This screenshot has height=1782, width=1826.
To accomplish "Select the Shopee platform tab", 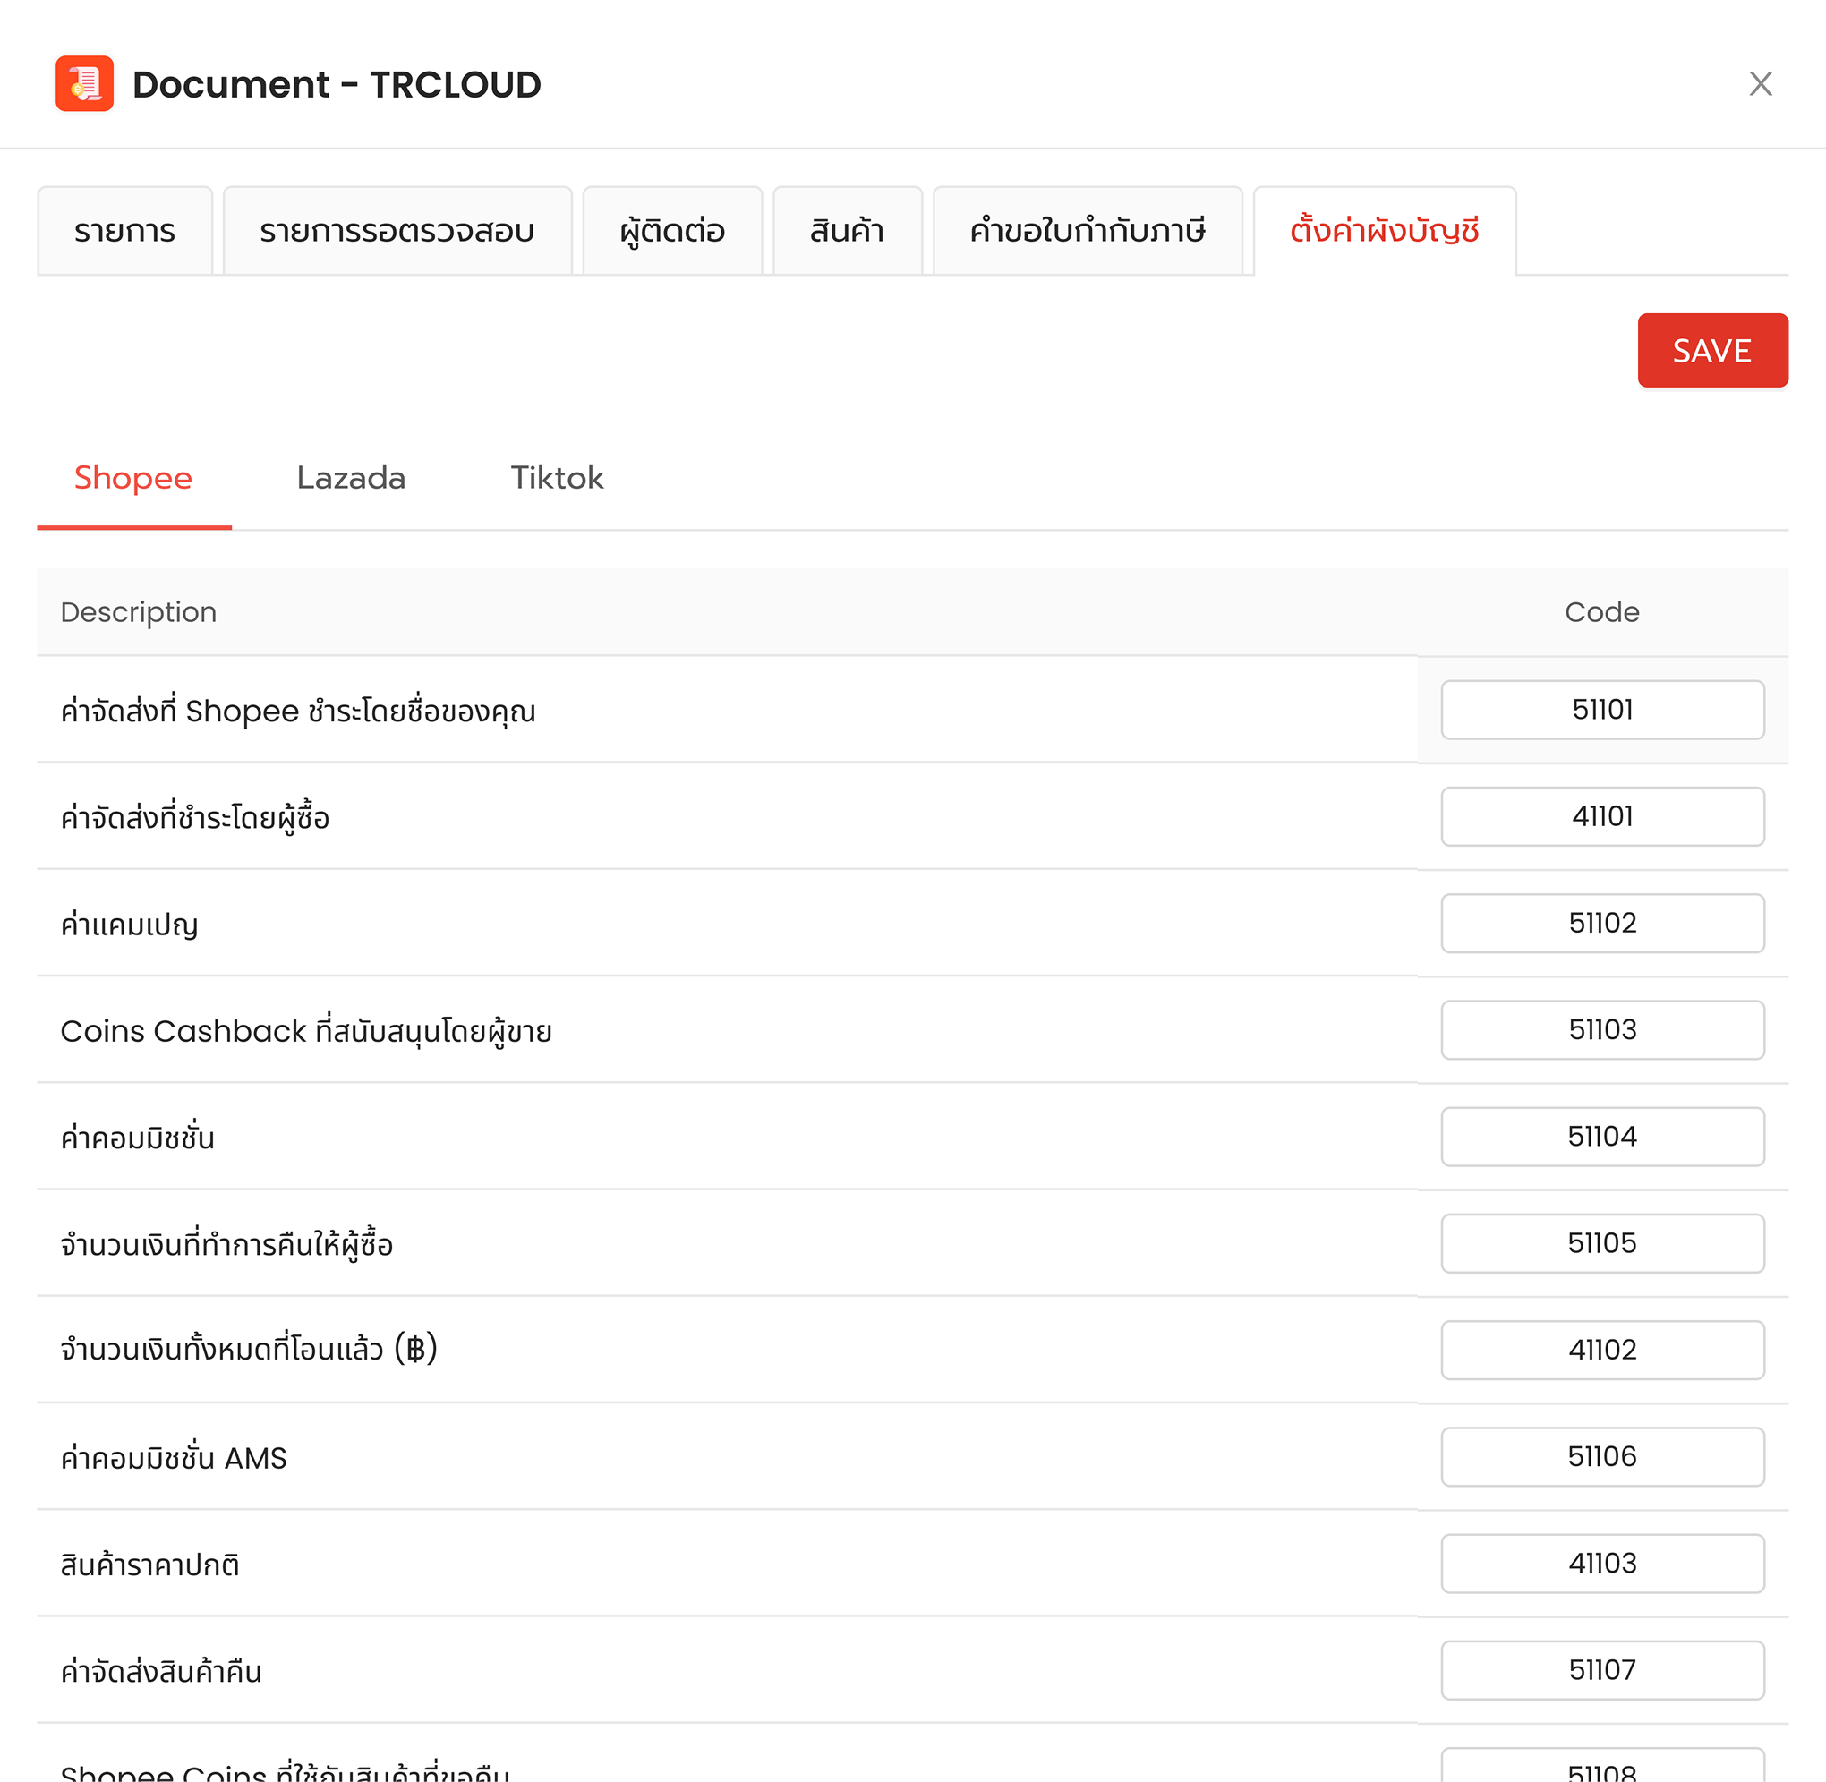I will pyautogui.click(x=132, y=477).
